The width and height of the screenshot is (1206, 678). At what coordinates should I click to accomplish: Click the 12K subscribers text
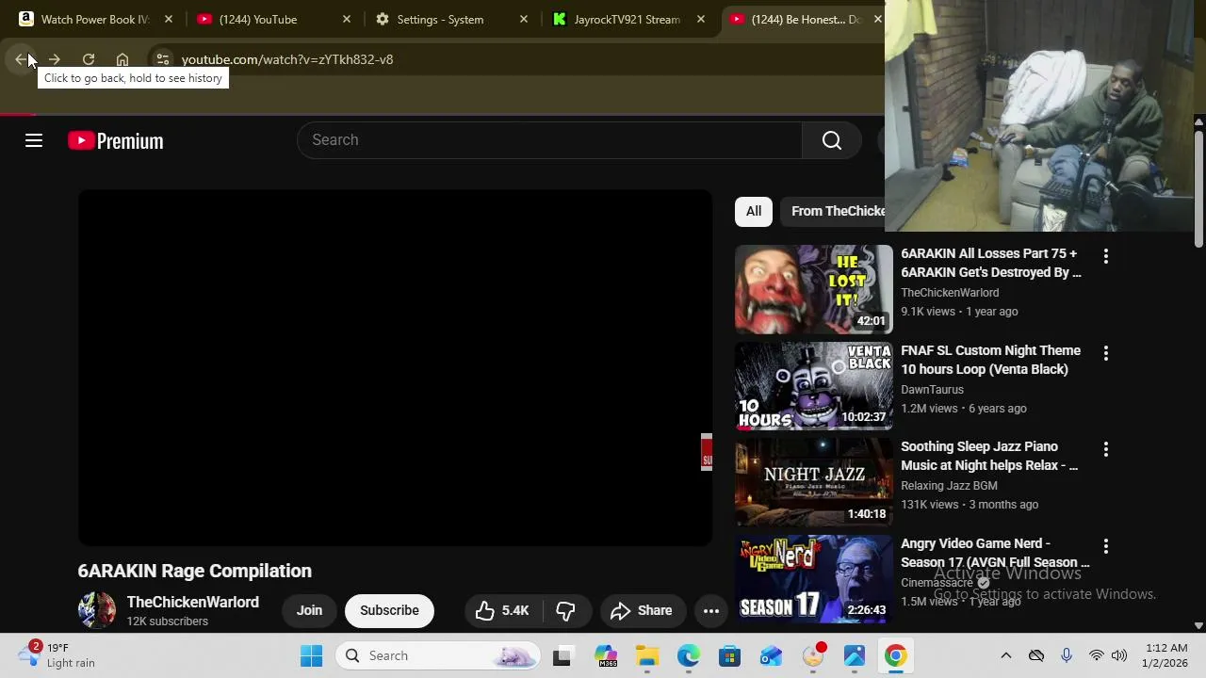pos(168,621)
